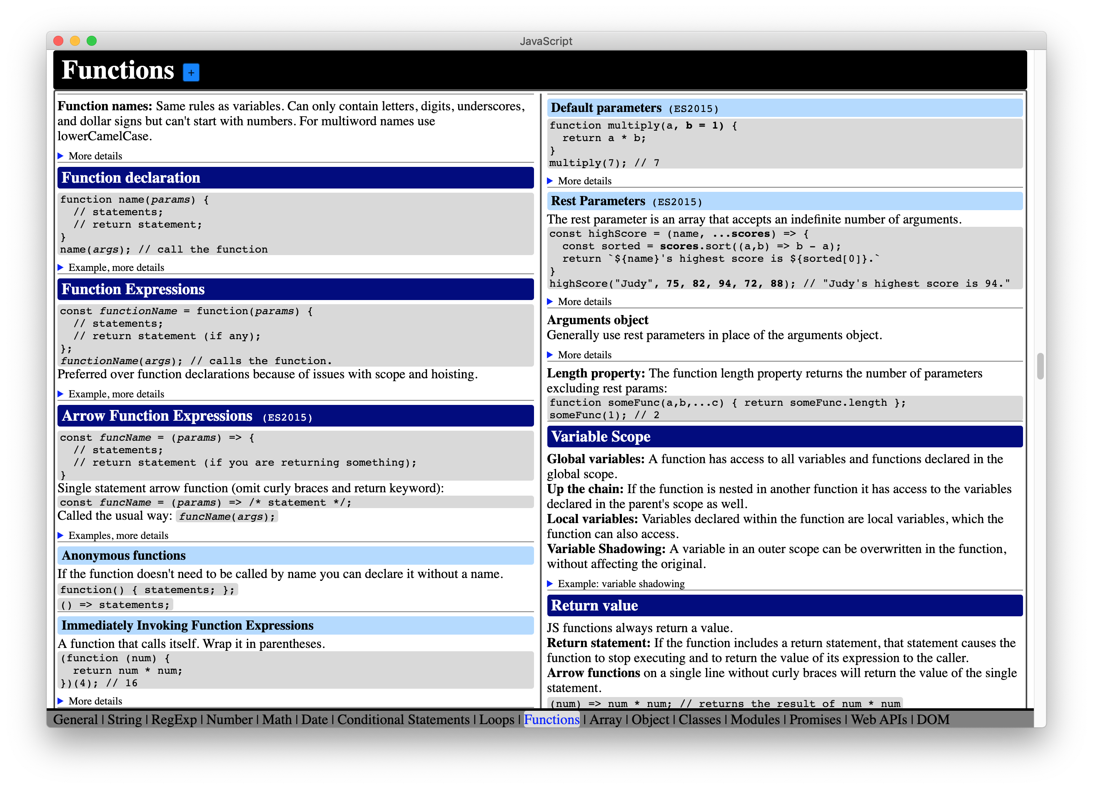Click the Immediately Invoking Function Expressions heading

tap(295, 625)
